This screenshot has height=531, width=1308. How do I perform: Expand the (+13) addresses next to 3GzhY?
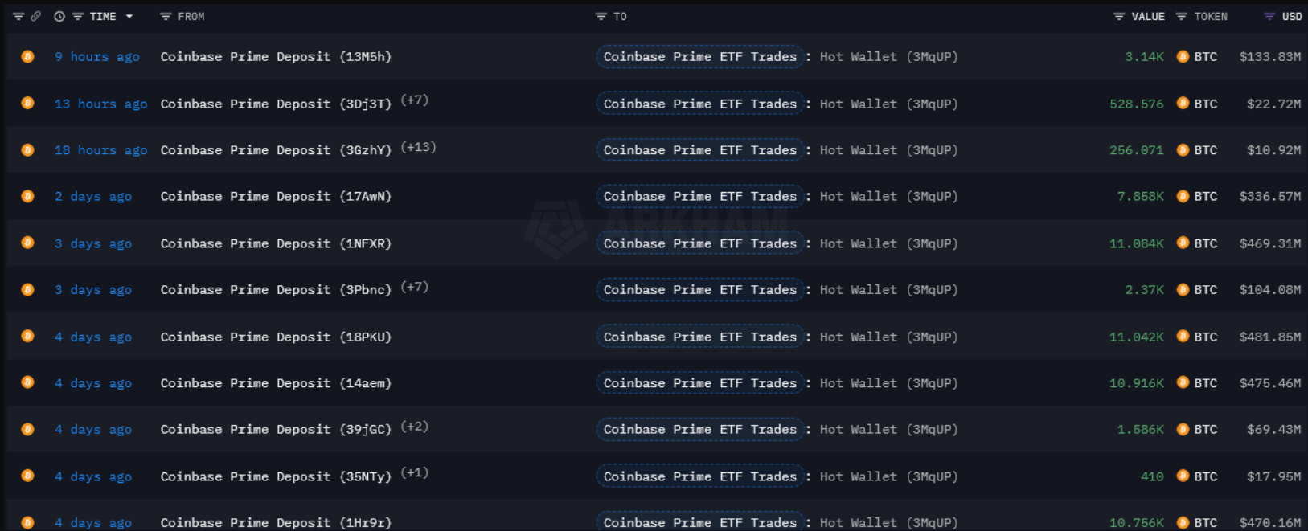point(418,147)
